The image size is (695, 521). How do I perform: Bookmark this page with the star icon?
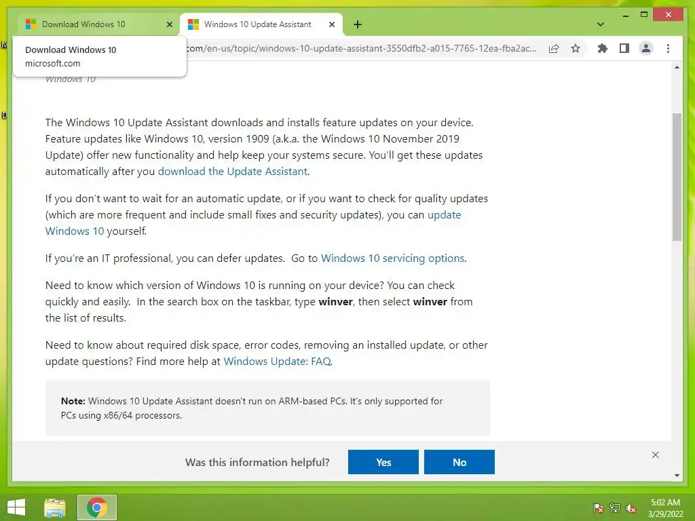pos(576,48)
